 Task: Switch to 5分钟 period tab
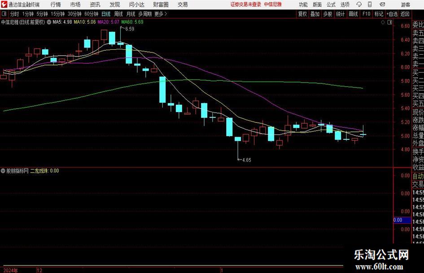tap(42, 14)
